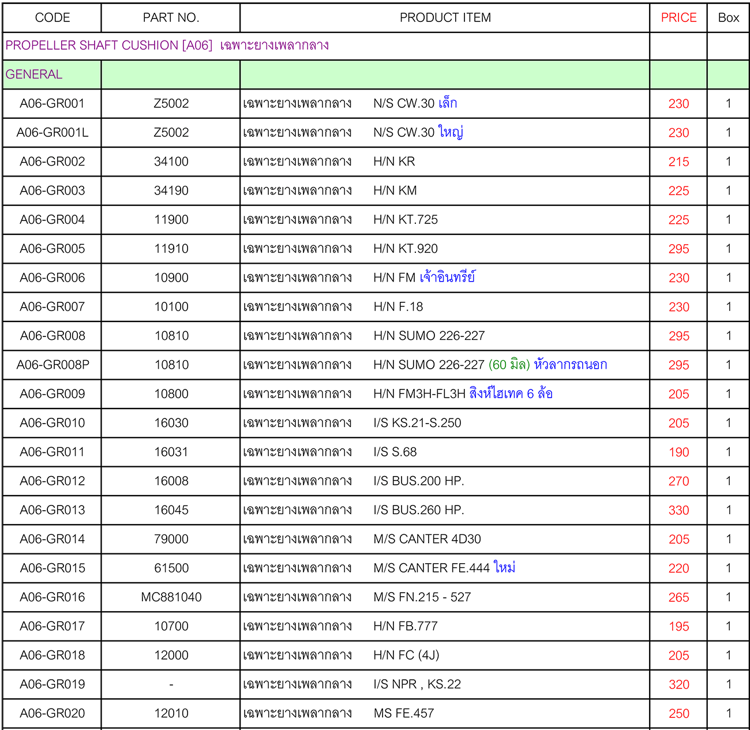Select code cell A06-GR008
This screenshot has width=750, height=730.
pos(52,336)
